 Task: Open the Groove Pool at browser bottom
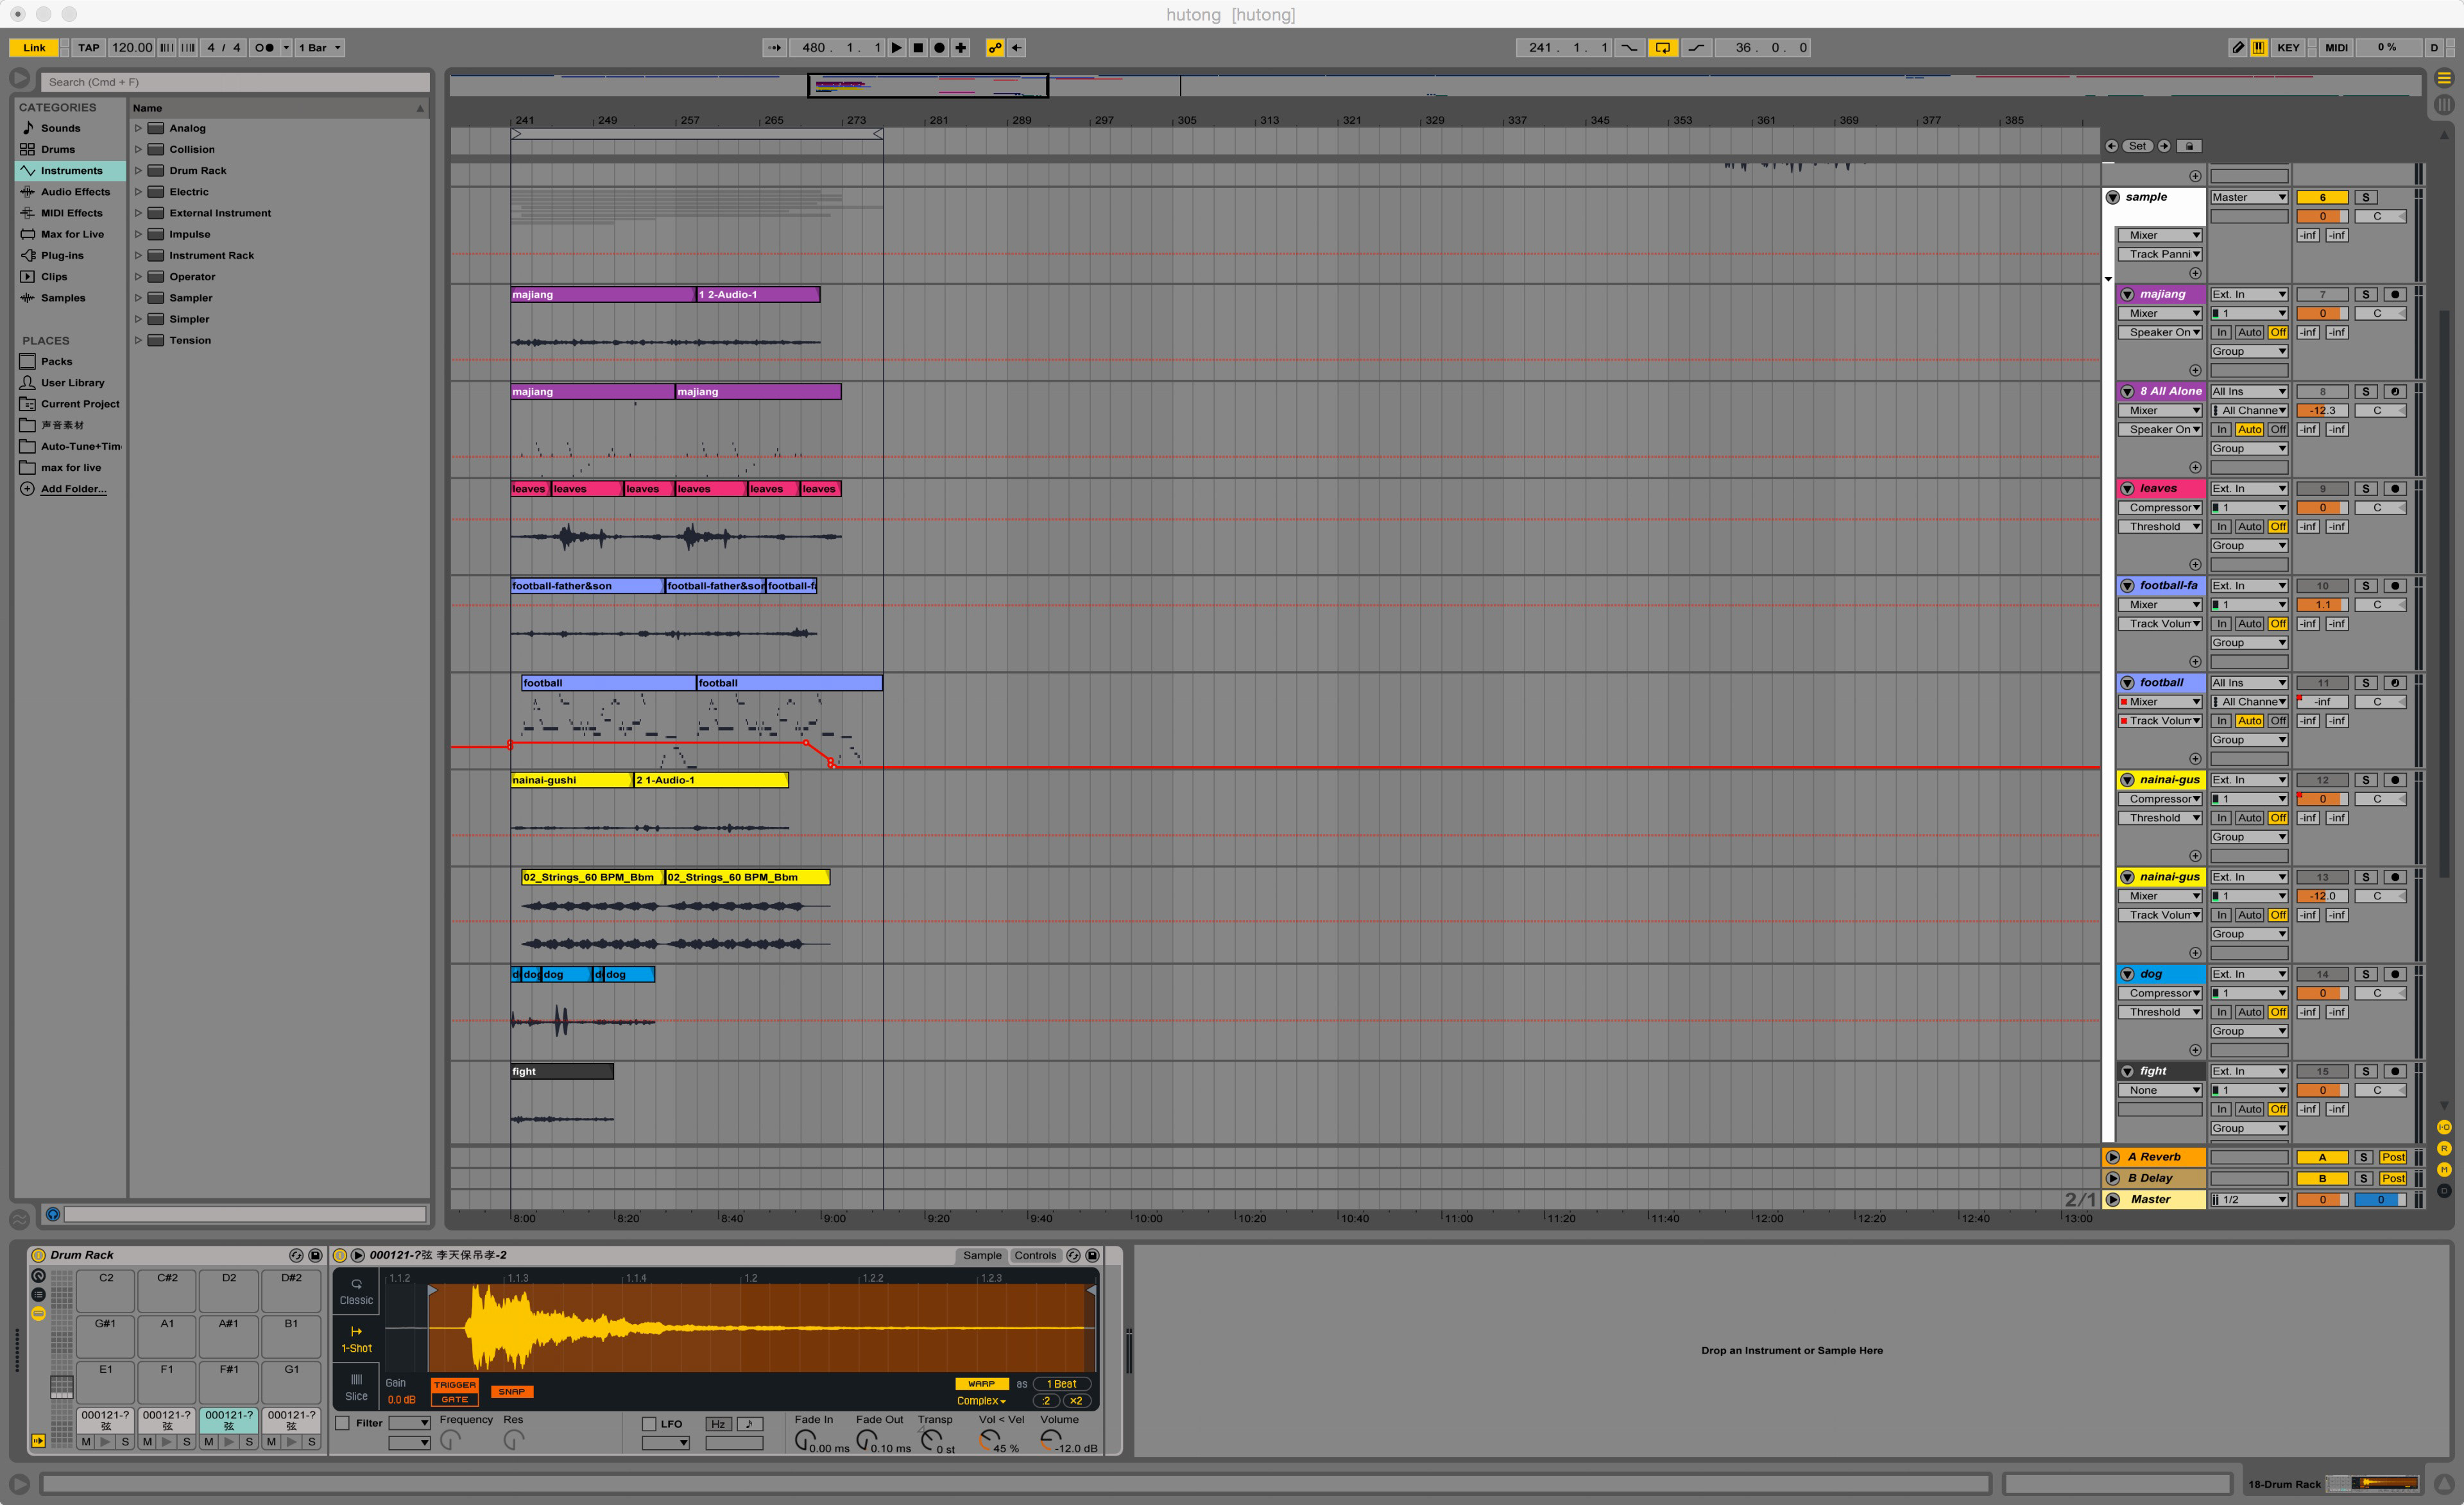tap(19, 1219)
